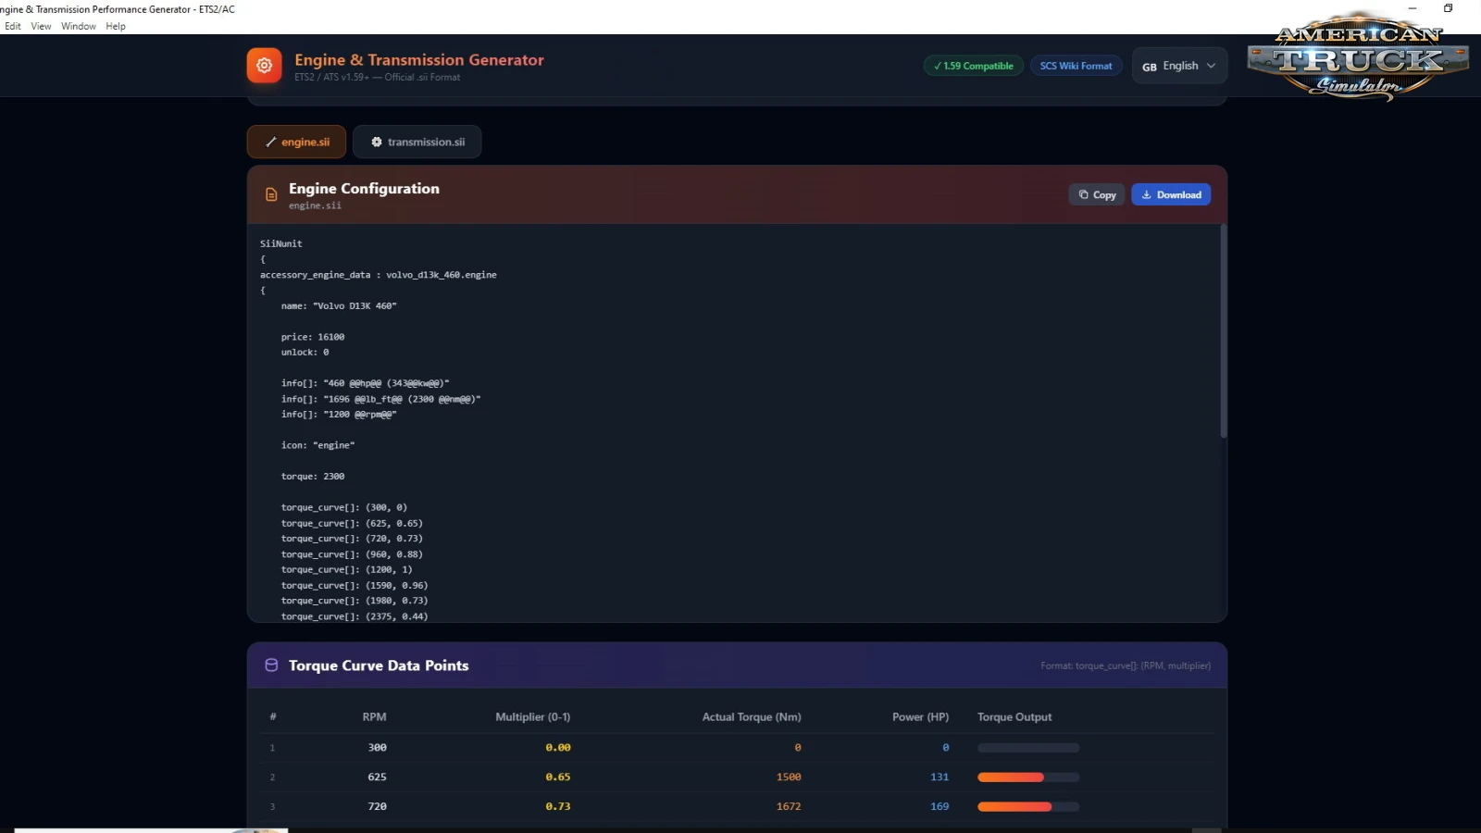Click the torque output bar for 300 RPM

pyautogui.click(x=1028, y=748)
